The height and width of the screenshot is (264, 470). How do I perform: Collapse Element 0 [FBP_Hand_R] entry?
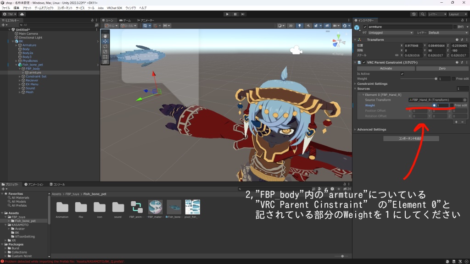point(364,94)
